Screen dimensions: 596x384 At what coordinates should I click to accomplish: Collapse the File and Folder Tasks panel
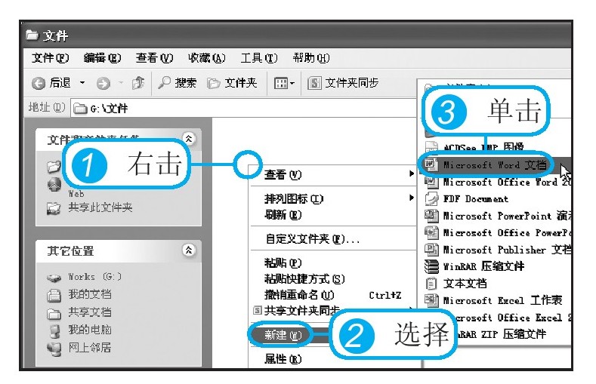[x=189, y=139]
